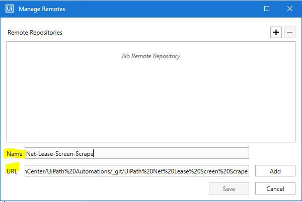Maximize the Manage Remotes window
The width and height of the screenshot is (302, 202).
pyautogui.click(x=267, y=9)
